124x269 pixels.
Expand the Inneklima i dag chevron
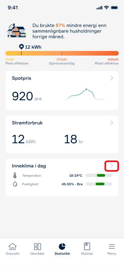[x=112, y=166]
